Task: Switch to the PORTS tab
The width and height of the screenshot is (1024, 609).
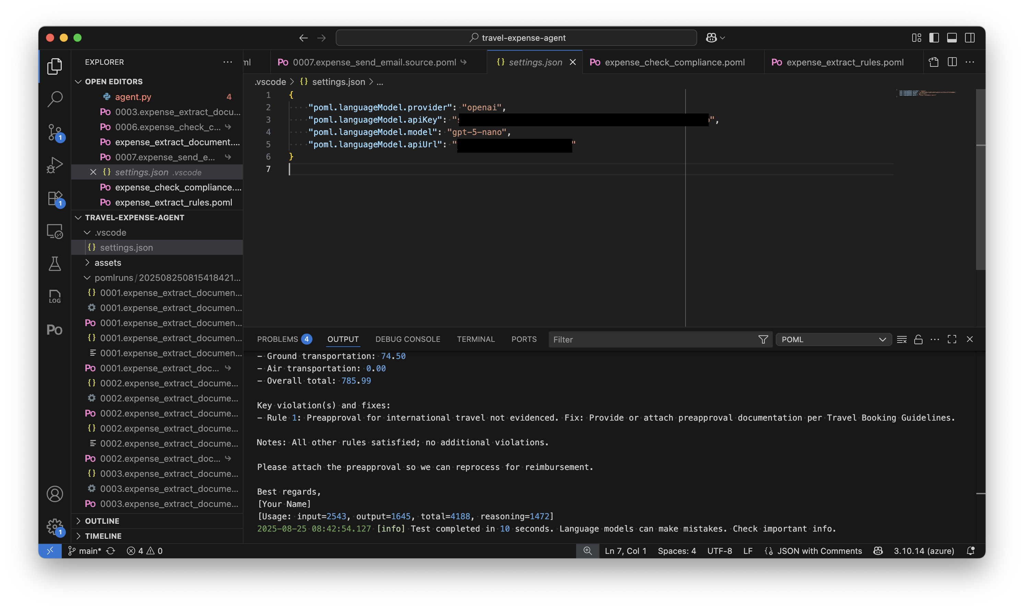Action: (x=524, y=339)
